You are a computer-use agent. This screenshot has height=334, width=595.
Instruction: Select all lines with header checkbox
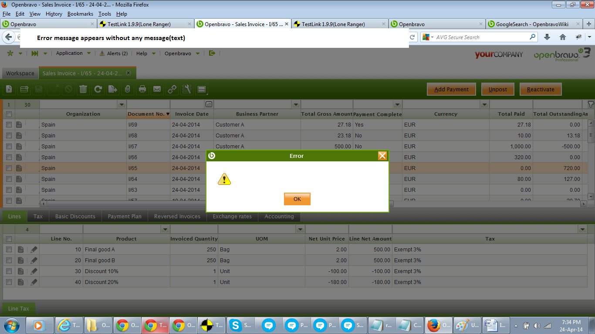coord(9,239)
